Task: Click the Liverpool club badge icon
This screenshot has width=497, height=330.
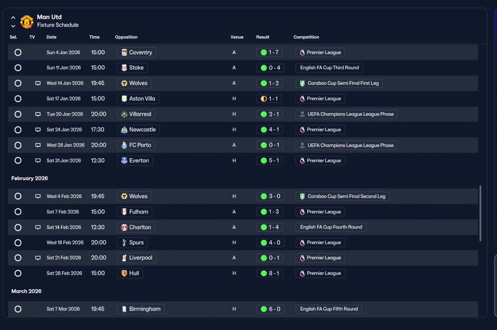Action: point(124,258)
